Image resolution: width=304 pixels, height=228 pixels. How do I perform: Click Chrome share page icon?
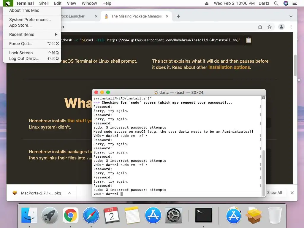point(260,27)
